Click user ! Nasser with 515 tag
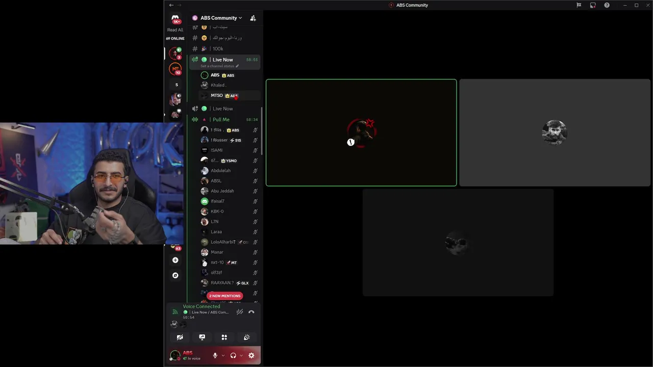653x367 pixels. [x=229, y=140]
